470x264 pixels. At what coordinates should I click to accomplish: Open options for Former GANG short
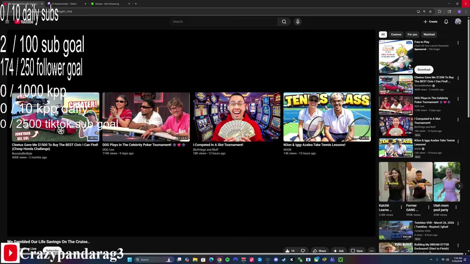pos(429,207)
